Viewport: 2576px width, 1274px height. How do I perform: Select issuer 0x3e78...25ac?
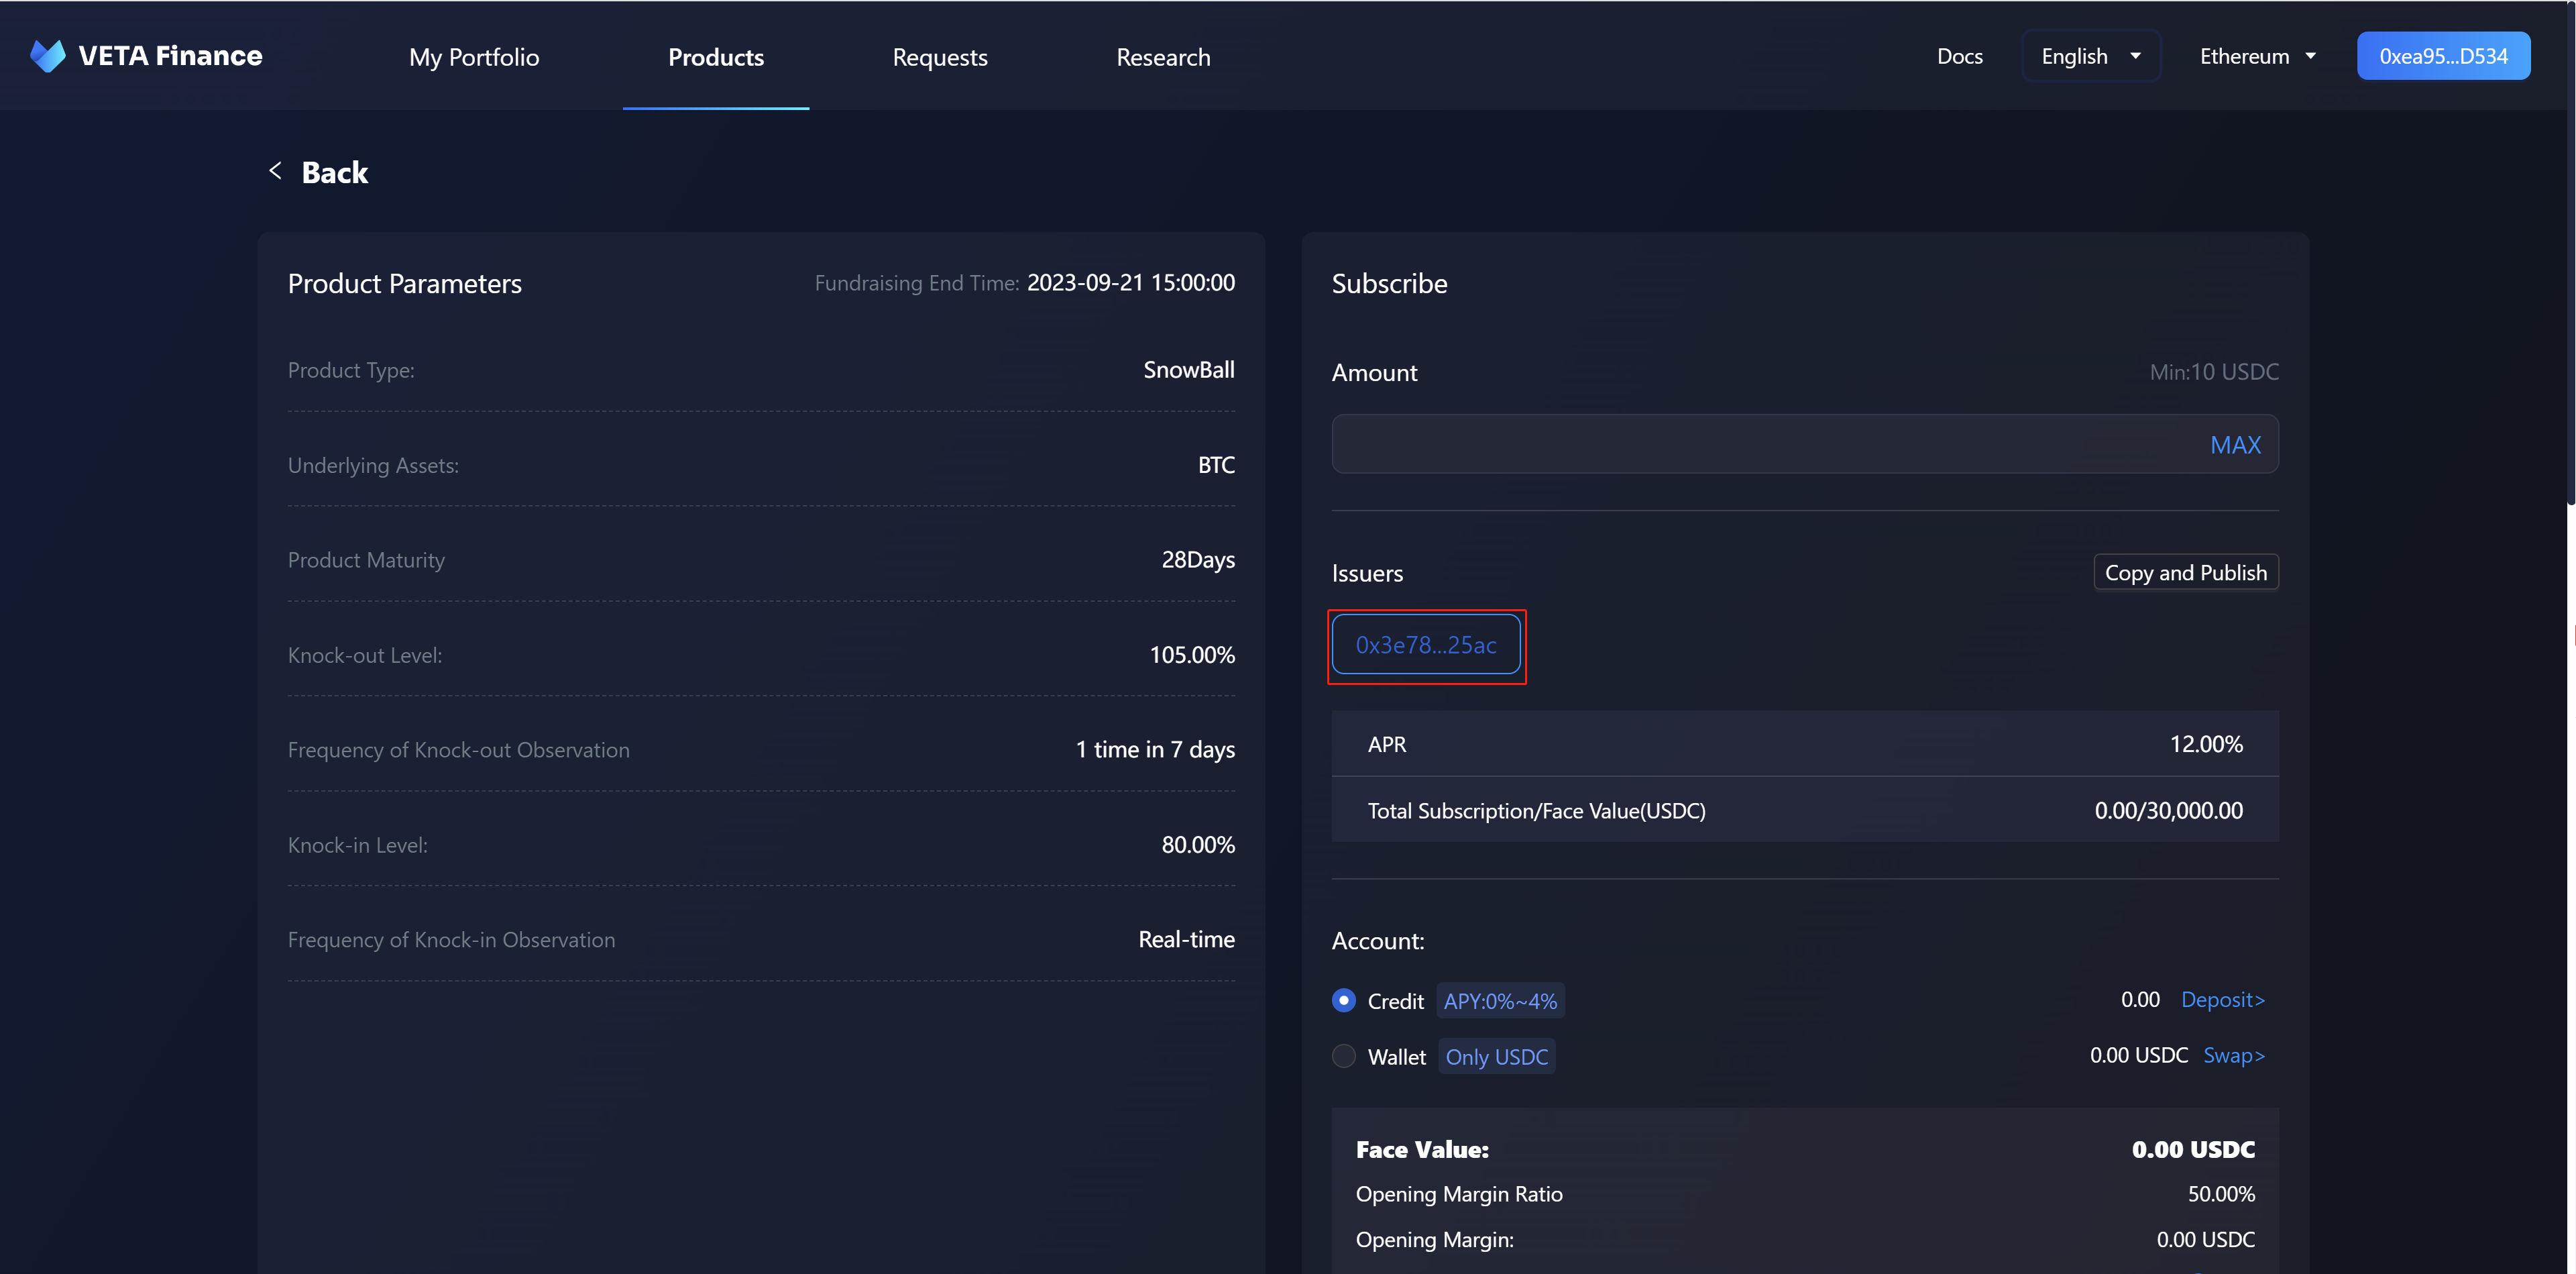tap(1425, 645)
